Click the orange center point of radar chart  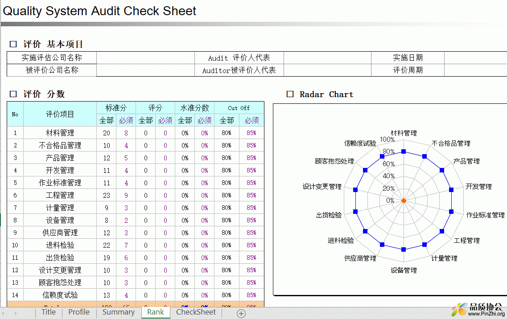pyautogui.click(x=404, y=200)
